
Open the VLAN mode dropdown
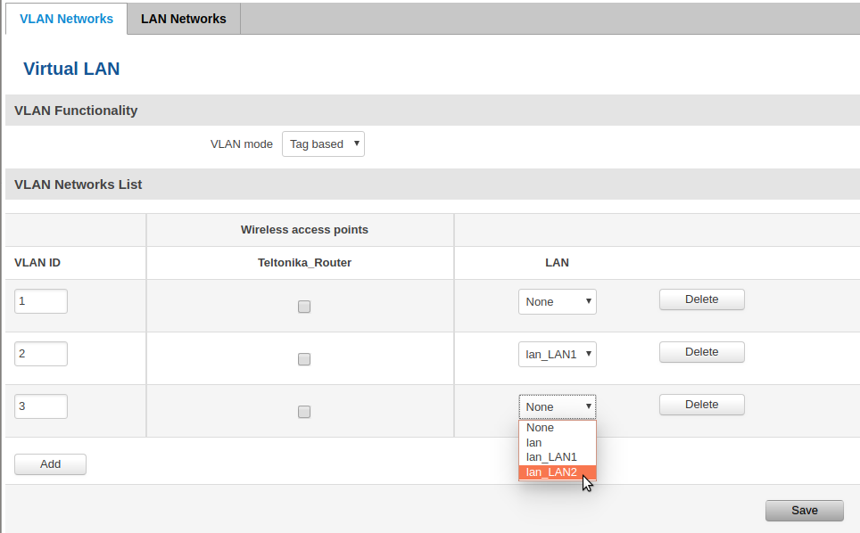pos(323,144)
